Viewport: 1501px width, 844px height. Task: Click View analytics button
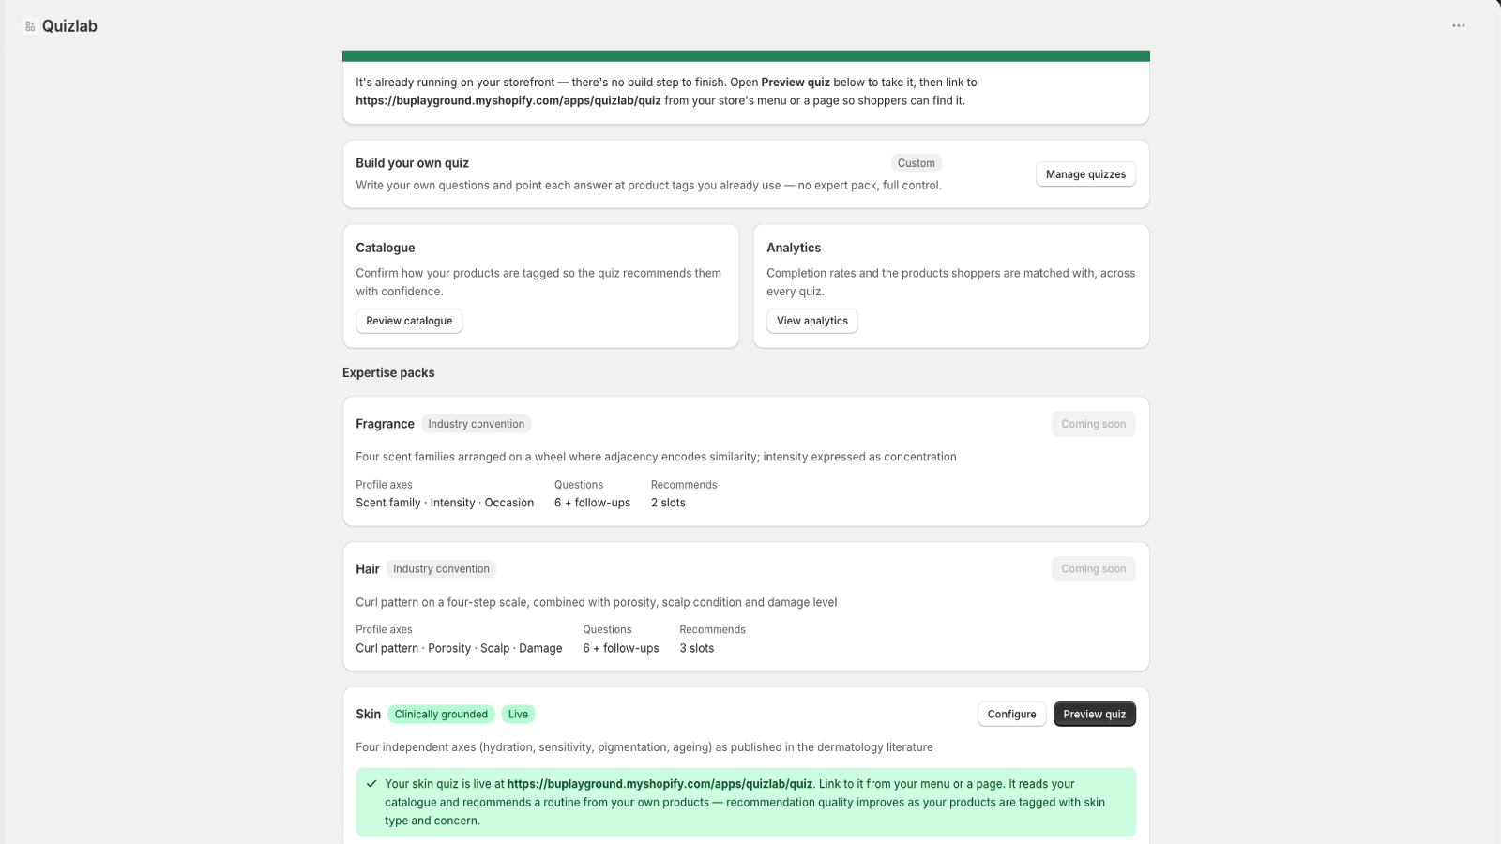coord(812,321)
